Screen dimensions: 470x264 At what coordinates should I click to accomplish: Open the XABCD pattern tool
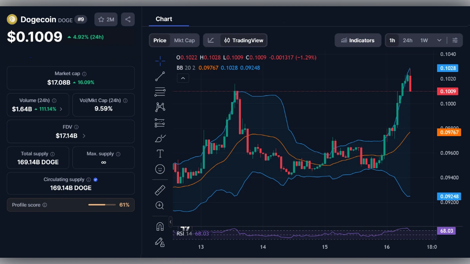[160, 107]
